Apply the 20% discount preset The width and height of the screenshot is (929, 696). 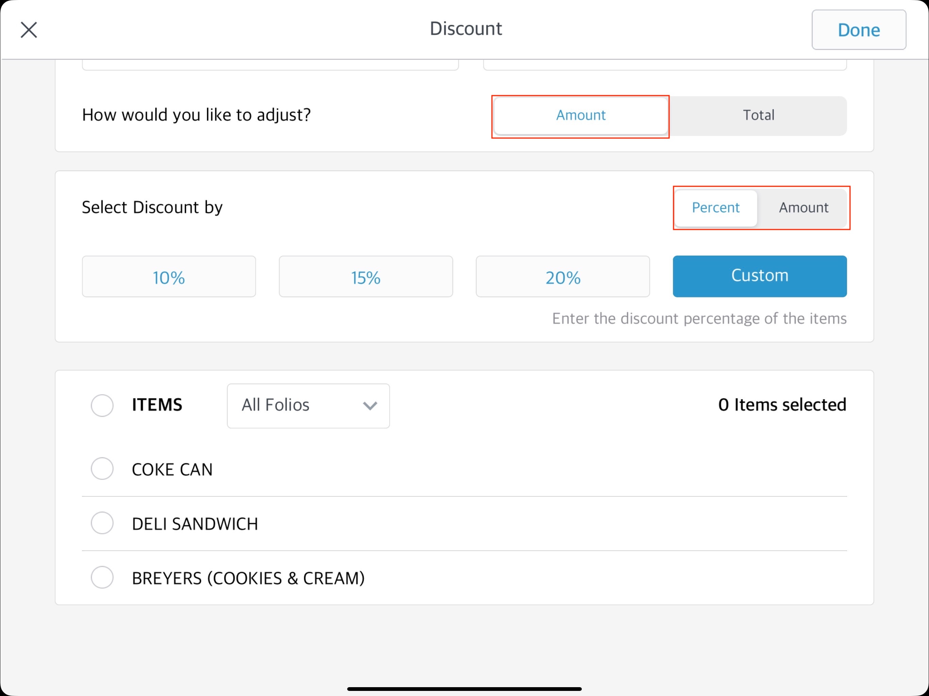(x=562, y=277)
